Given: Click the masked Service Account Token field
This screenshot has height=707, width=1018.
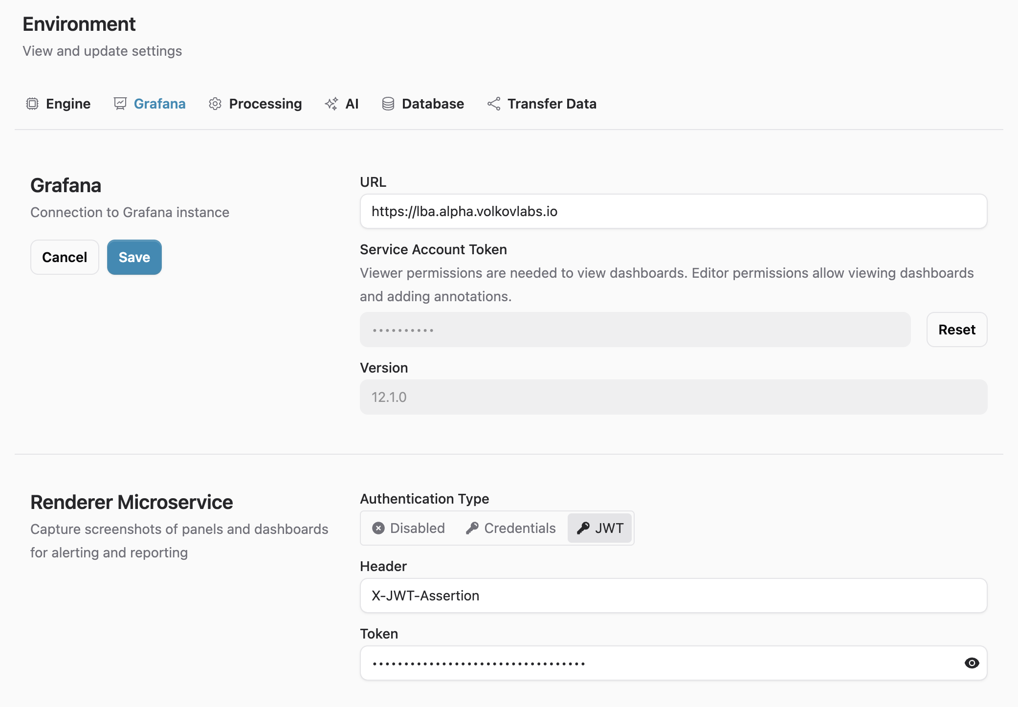Looking at the screenshot, I should click(x=635, y=330).
